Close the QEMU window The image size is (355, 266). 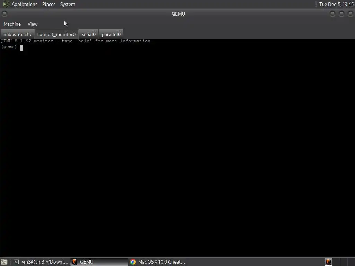tap(350, 14)
